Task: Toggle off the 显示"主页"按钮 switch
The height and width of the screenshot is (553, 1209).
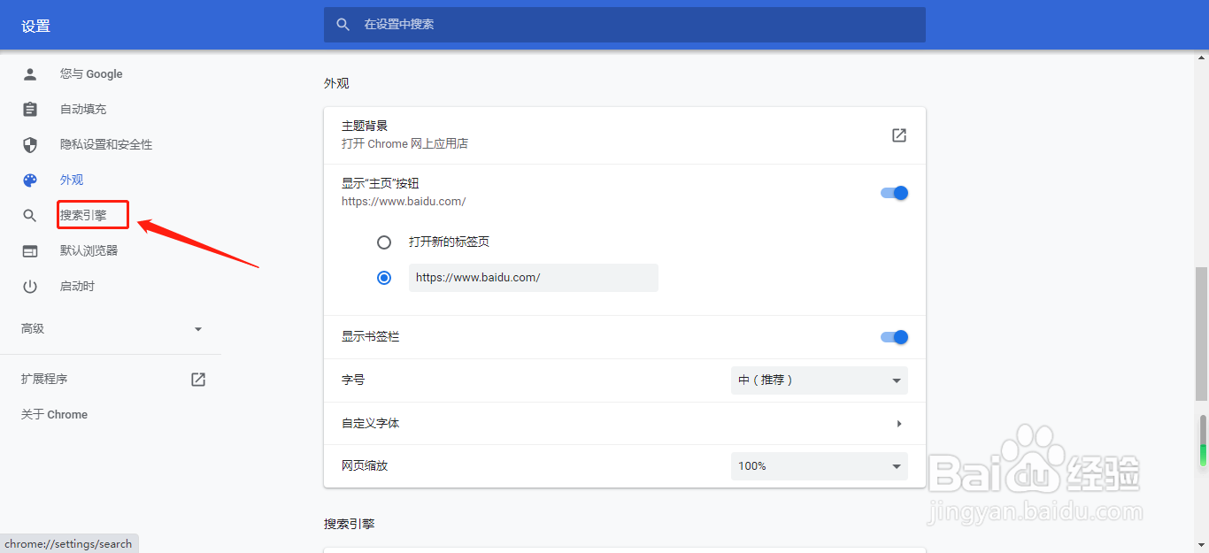Action: [895, 193]
